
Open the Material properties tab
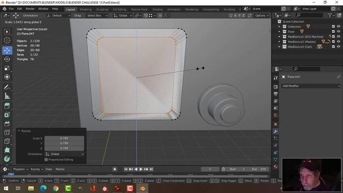(x=275, y=167)
